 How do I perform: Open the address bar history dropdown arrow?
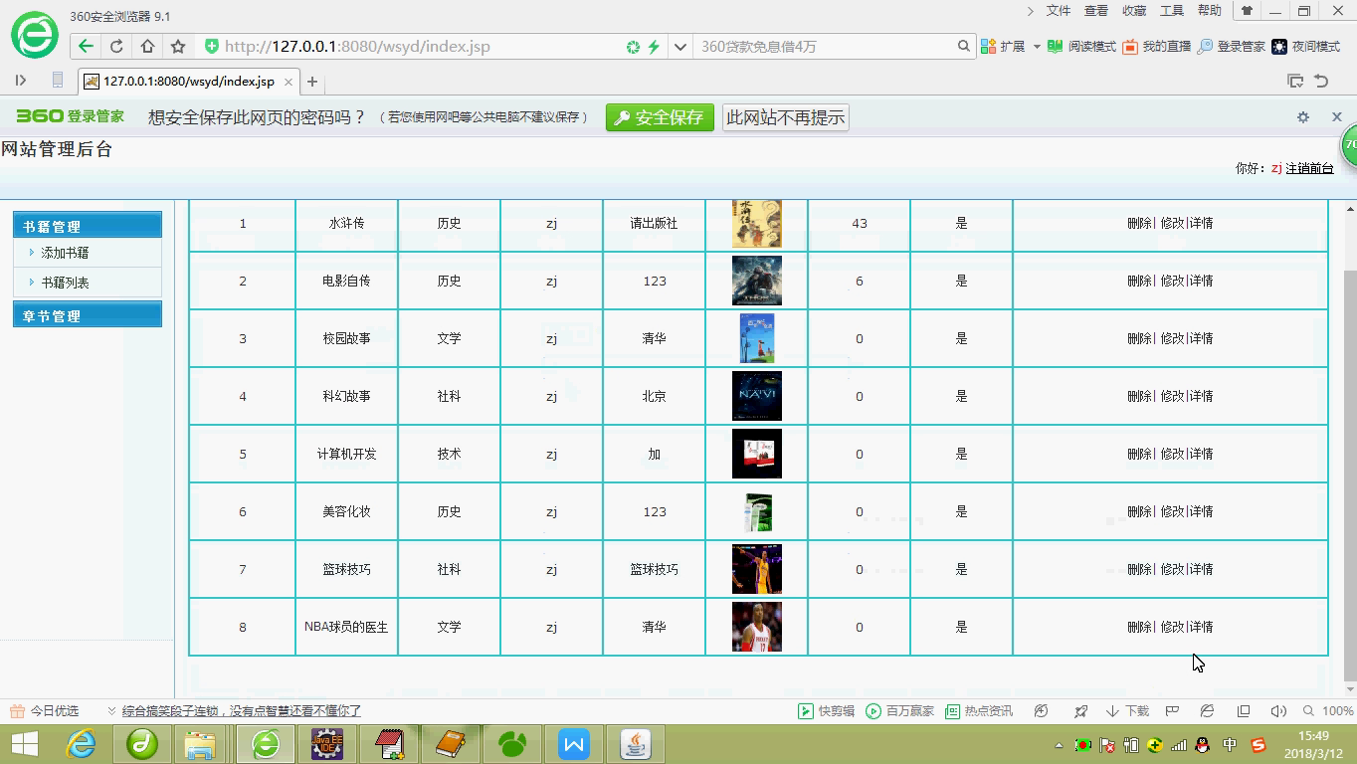680,47
